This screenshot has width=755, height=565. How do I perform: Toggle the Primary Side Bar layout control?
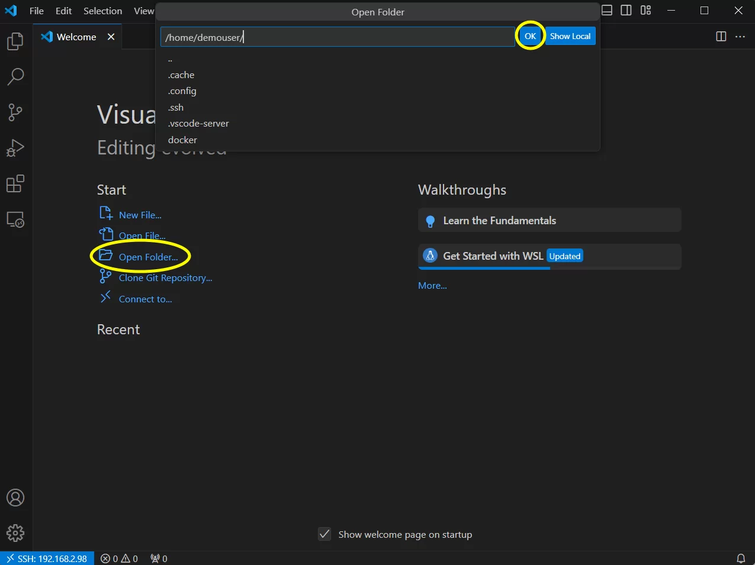coord(626,10)
